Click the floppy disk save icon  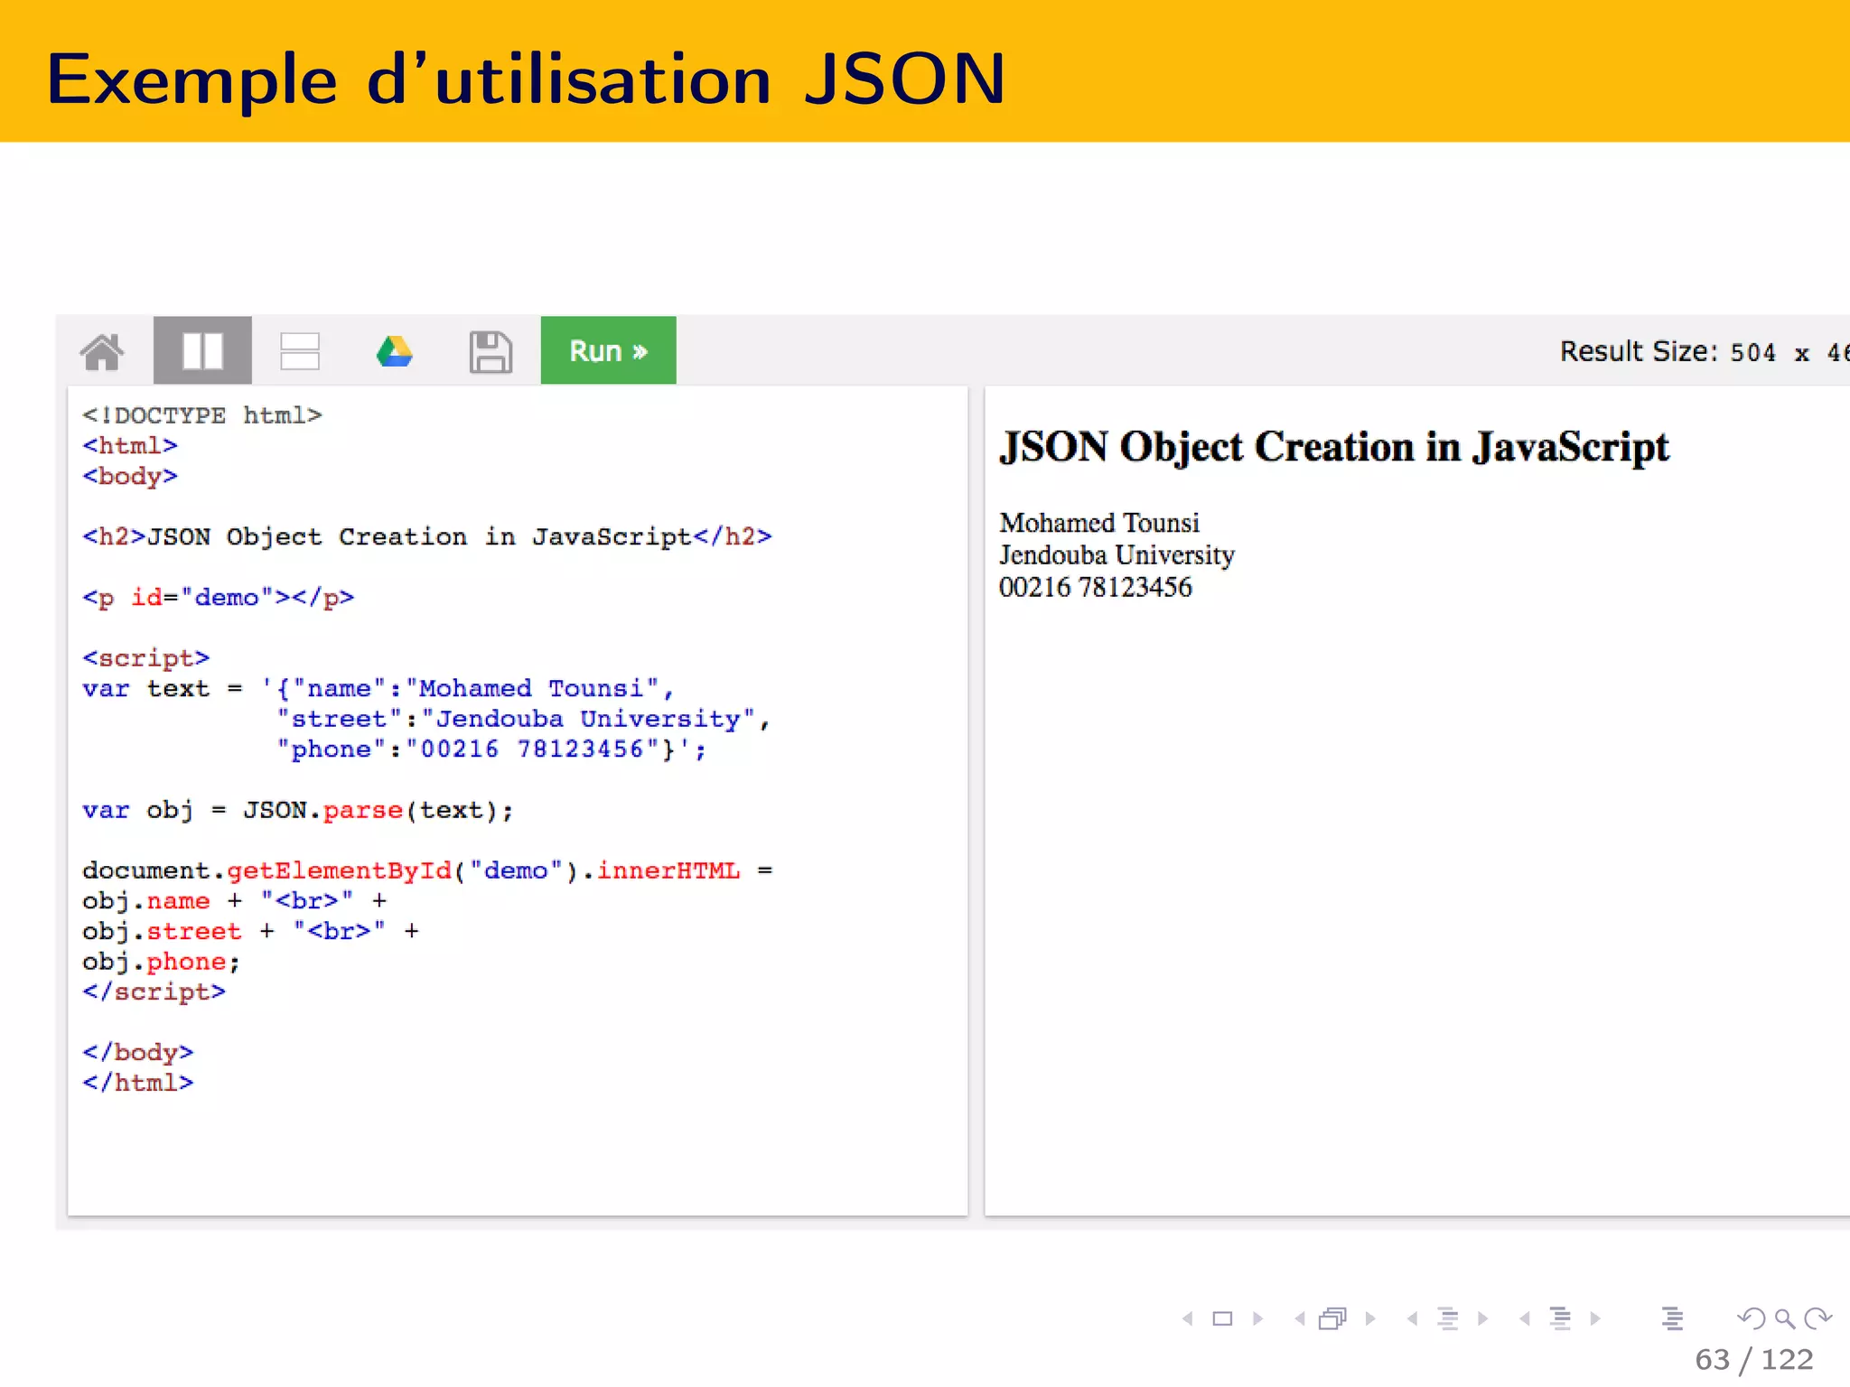point(491,351)
